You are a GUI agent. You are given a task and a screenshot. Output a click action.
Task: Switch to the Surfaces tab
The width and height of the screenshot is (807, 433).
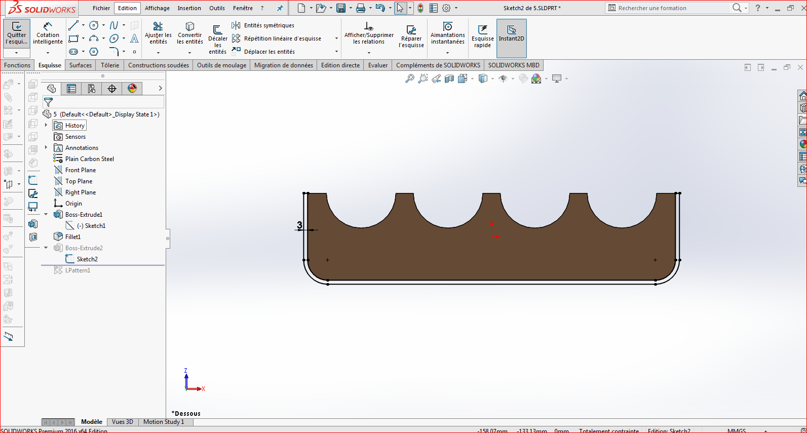(x=81, y=65)
